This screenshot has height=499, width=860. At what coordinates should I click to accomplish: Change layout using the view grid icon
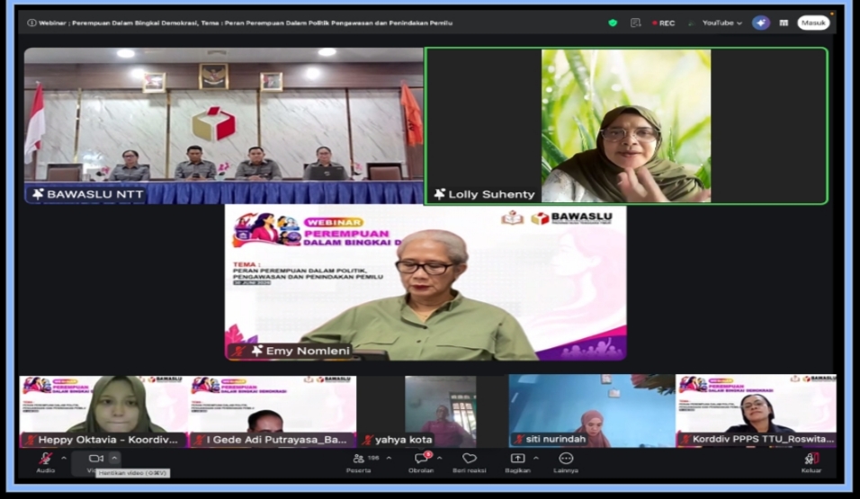784,23
